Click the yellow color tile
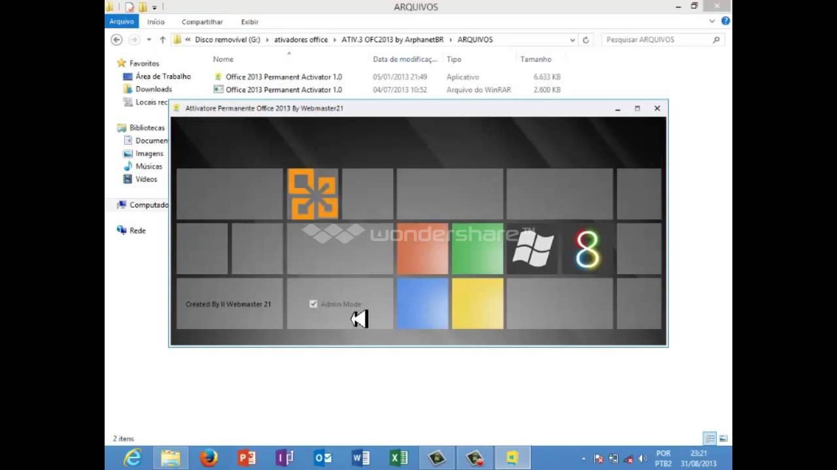 click(x=477, y=304)
